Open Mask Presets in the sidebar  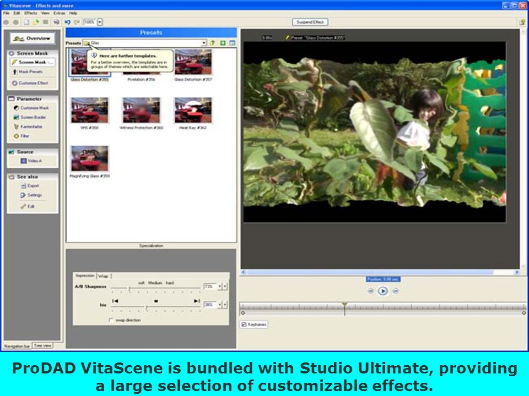(28, 71)
